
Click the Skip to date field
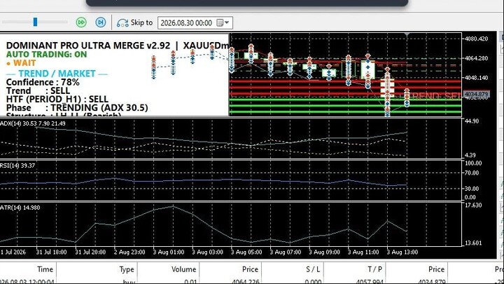pos(195,23)
